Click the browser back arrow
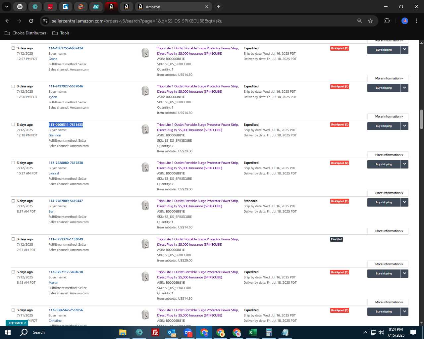 click(x=7, y=21)
